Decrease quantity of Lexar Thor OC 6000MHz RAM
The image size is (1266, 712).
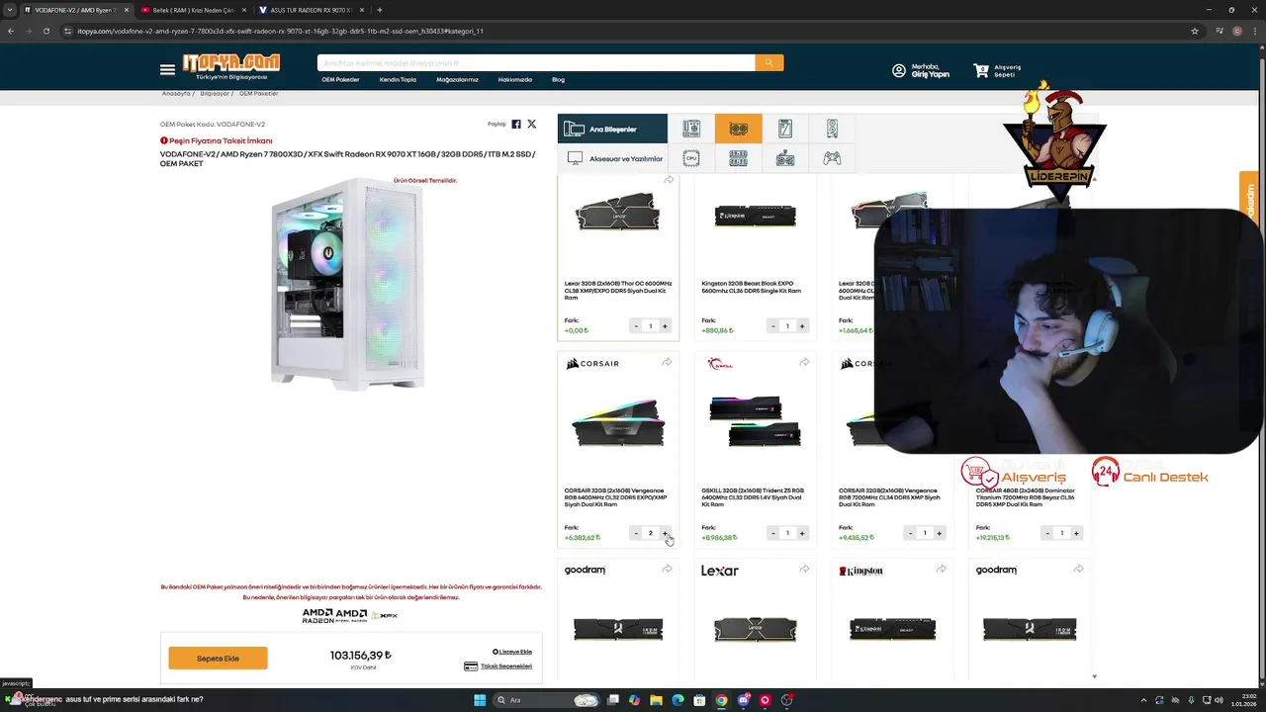click(636, 326)
